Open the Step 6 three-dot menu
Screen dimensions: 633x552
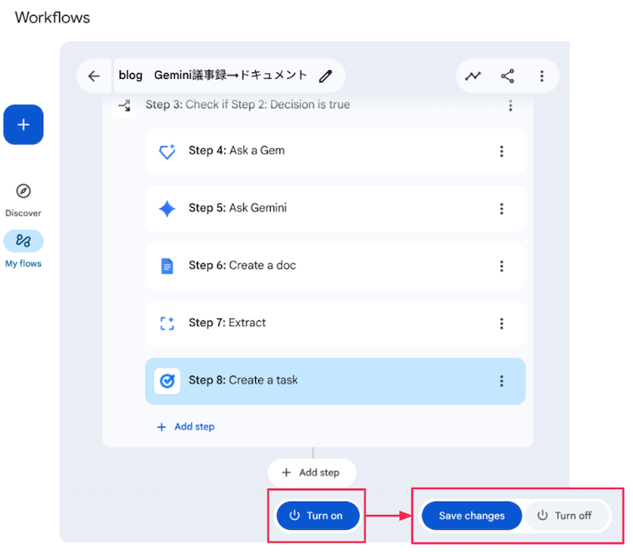(x=502, y=266)
